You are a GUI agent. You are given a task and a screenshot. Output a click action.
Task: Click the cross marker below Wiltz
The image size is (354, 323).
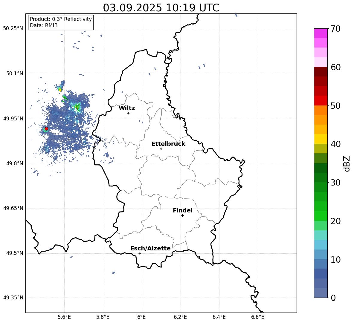coord(129,113)
